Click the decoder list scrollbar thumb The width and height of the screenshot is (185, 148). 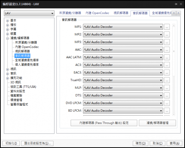click(174, 51)
